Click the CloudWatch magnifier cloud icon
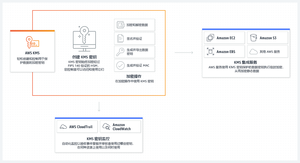300x163 pixels. tap(106, 127)
